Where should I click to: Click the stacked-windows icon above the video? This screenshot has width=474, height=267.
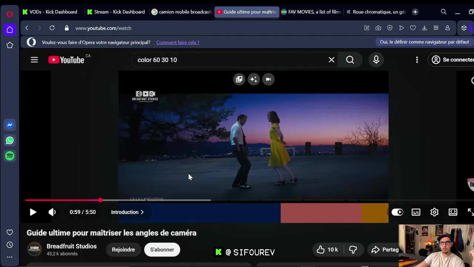tap(239, 79)
